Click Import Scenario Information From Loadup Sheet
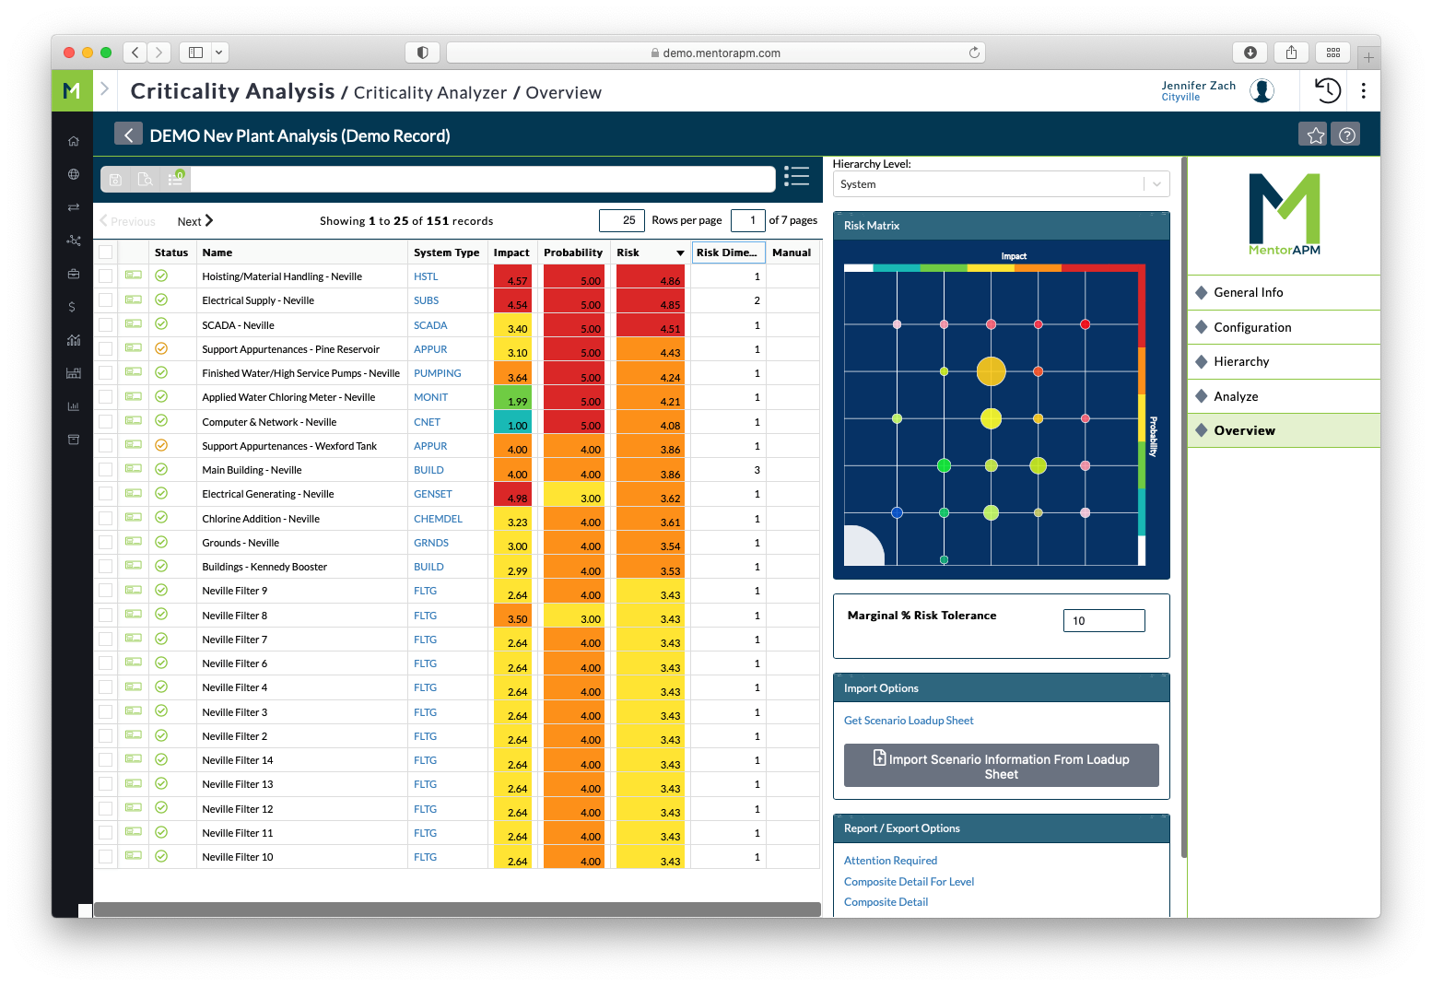The image size is (1432, 986). (x=1001, y=766)
